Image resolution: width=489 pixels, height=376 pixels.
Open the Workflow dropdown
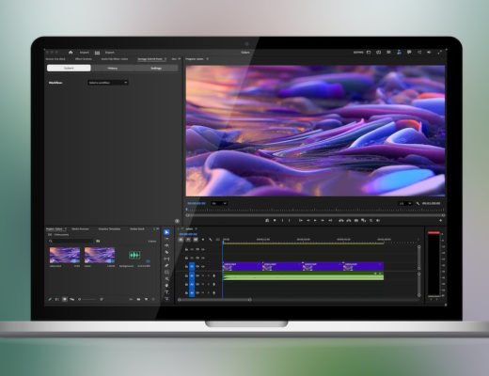pyautogui.click(x=108, y=83)
